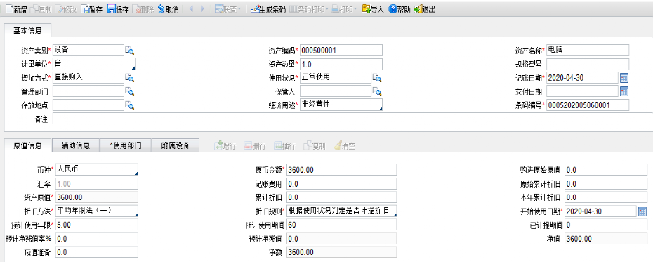This screenshot has height=262, width=653.
Task: Click the 减值准备 input field
Action: pos(96,252)
